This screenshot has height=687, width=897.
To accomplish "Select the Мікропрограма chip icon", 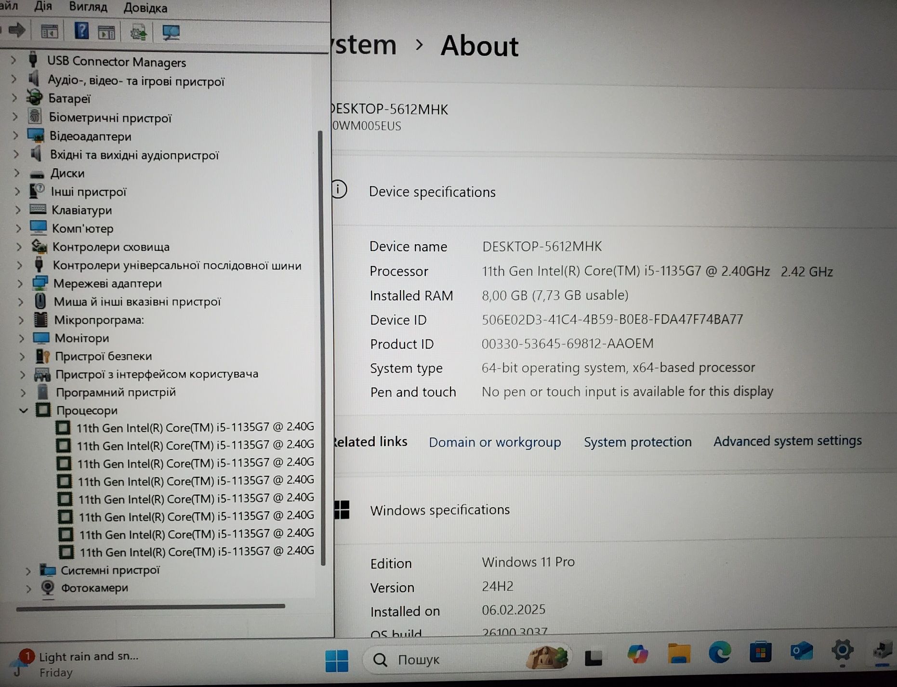I will point(40,319).
